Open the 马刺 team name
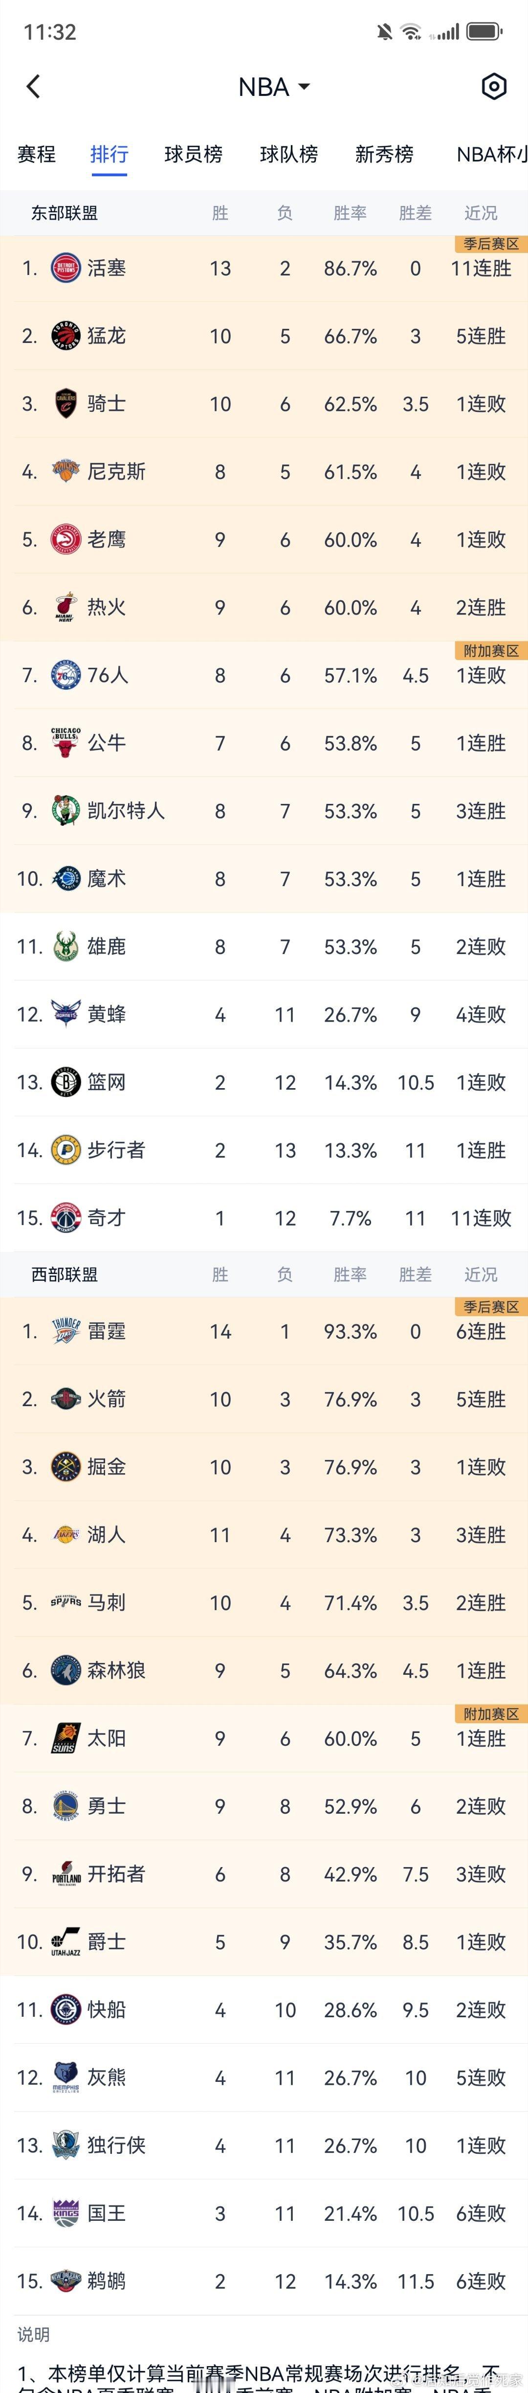Screen dimensions: 528x2393 (106, 1602)
